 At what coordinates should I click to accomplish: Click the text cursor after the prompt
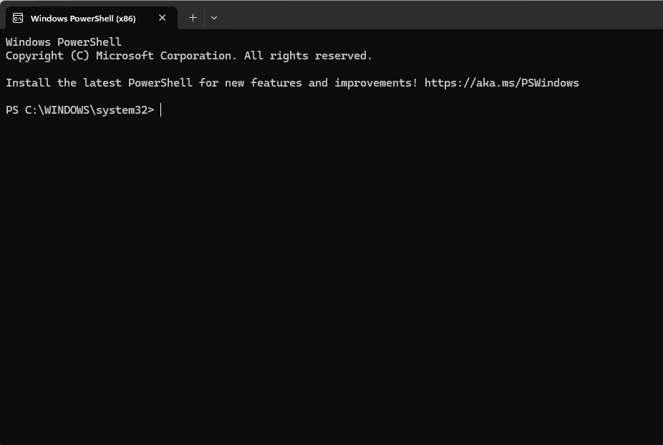click(161, 110)
